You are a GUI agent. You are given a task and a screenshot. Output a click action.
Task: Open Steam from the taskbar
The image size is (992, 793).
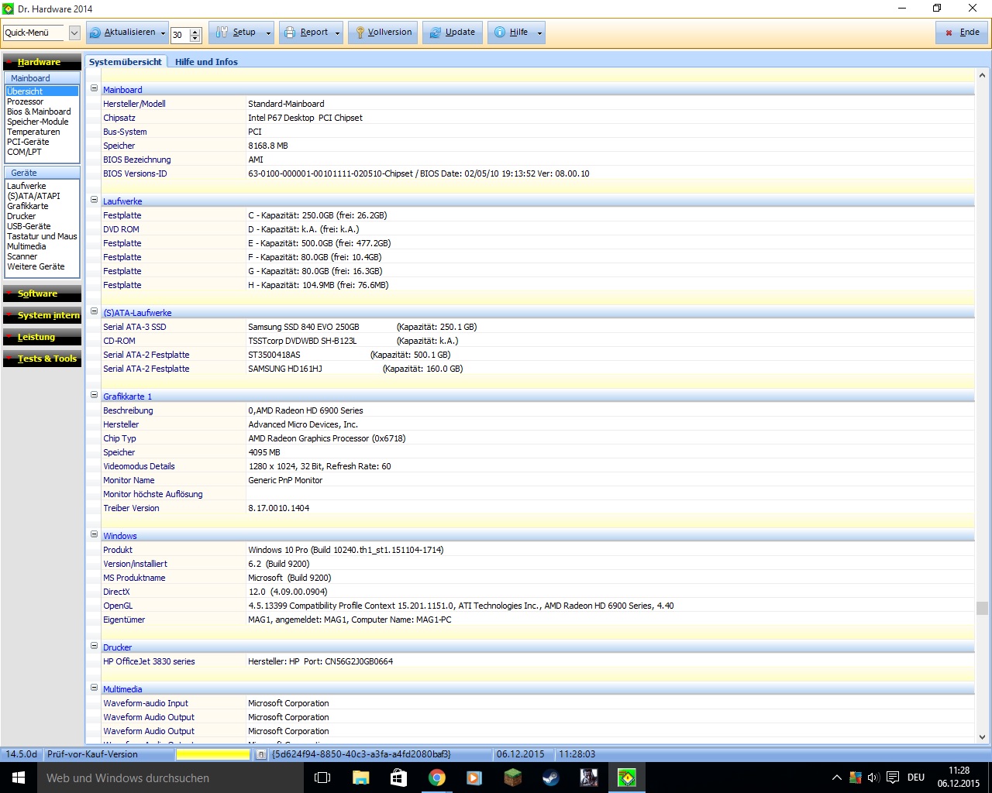tap(551, 778)
